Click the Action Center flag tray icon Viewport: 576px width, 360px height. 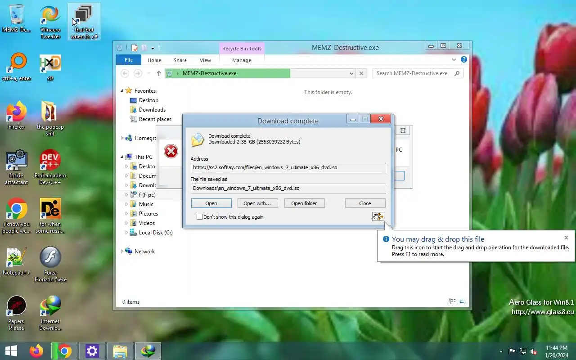[512, 351]
